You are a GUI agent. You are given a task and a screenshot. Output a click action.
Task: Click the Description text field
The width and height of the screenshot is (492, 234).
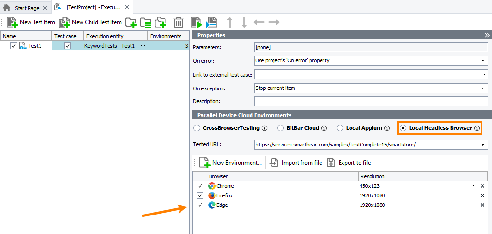(371, 101)
